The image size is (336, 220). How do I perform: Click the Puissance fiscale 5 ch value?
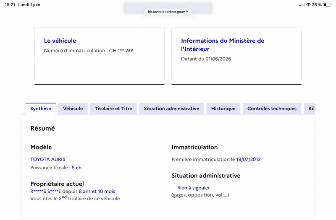click(x=77, y=168)
